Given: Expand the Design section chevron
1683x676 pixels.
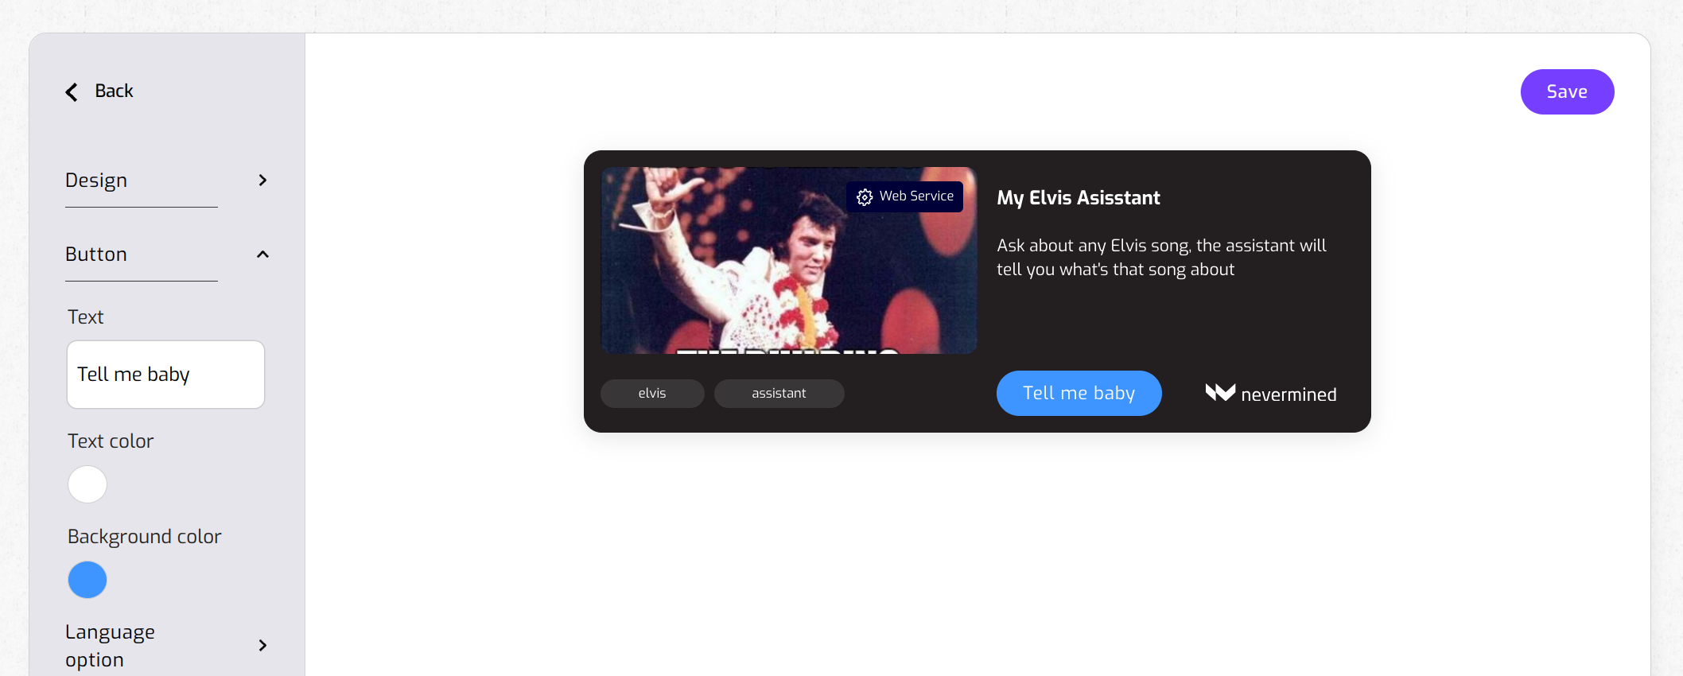Looking at the screenshot, I should pos(262,181).
